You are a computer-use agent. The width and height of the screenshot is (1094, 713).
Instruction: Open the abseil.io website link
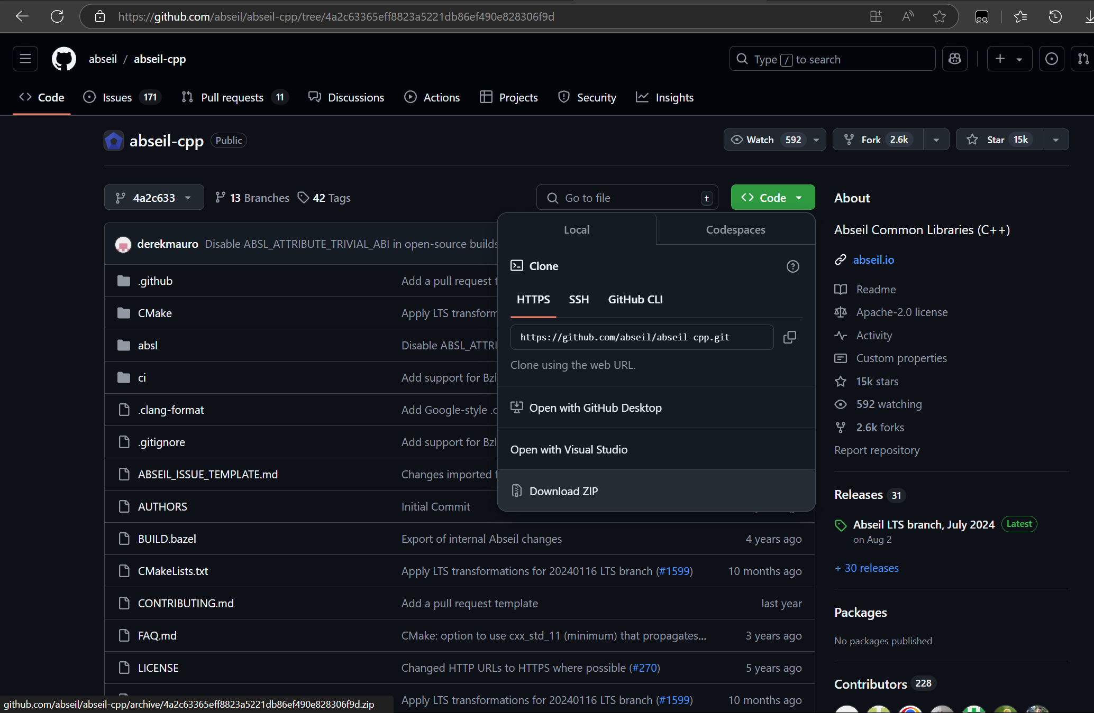873,260
